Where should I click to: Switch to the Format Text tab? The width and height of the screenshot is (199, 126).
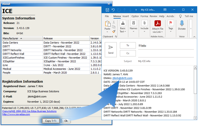(x=144, y=16)
